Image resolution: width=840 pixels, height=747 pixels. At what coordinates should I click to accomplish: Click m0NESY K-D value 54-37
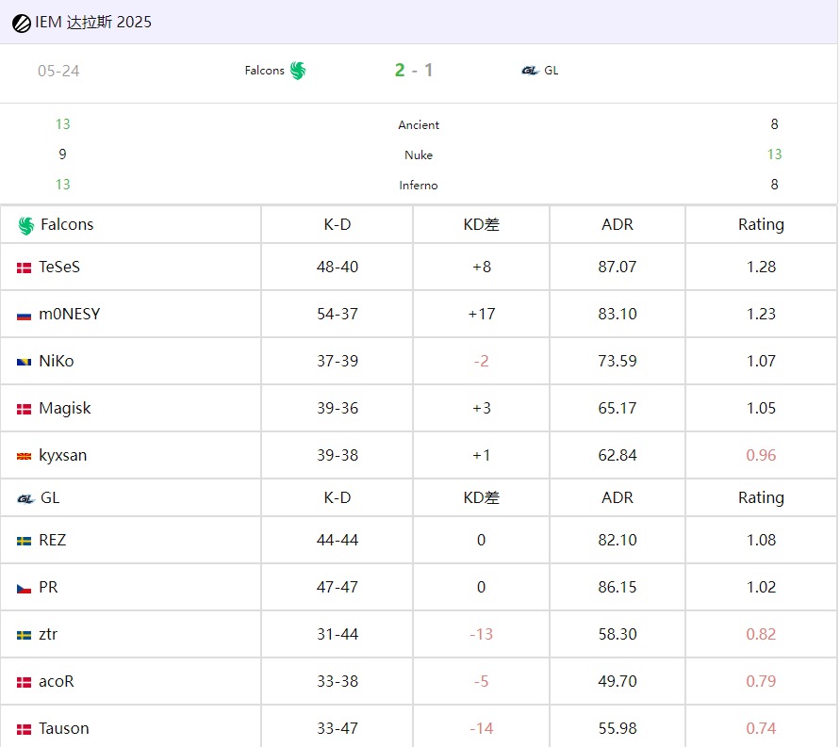337,314
